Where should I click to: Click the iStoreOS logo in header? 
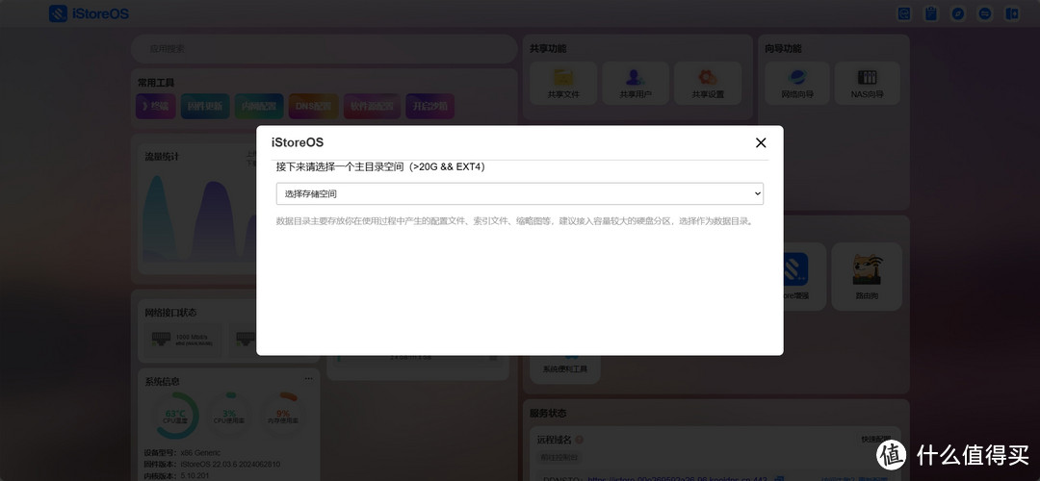(89, 13)
